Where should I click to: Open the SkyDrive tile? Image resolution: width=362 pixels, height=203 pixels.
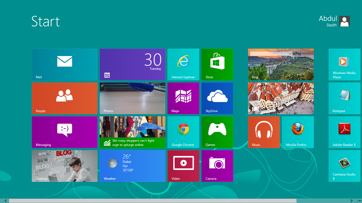tap(217, 98)
